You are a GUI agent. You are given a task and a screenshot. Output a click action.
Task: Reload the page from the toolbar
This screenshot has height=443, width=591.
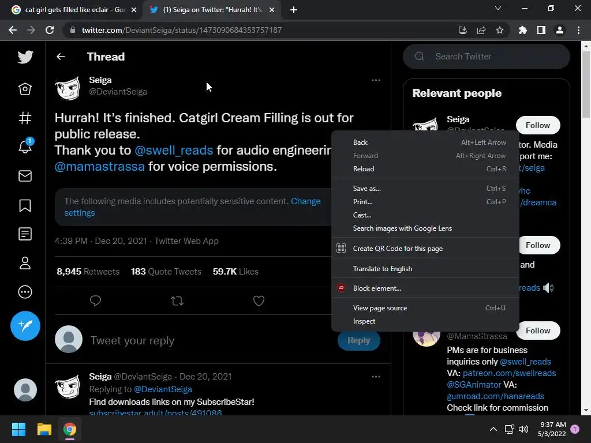[50, 30]
